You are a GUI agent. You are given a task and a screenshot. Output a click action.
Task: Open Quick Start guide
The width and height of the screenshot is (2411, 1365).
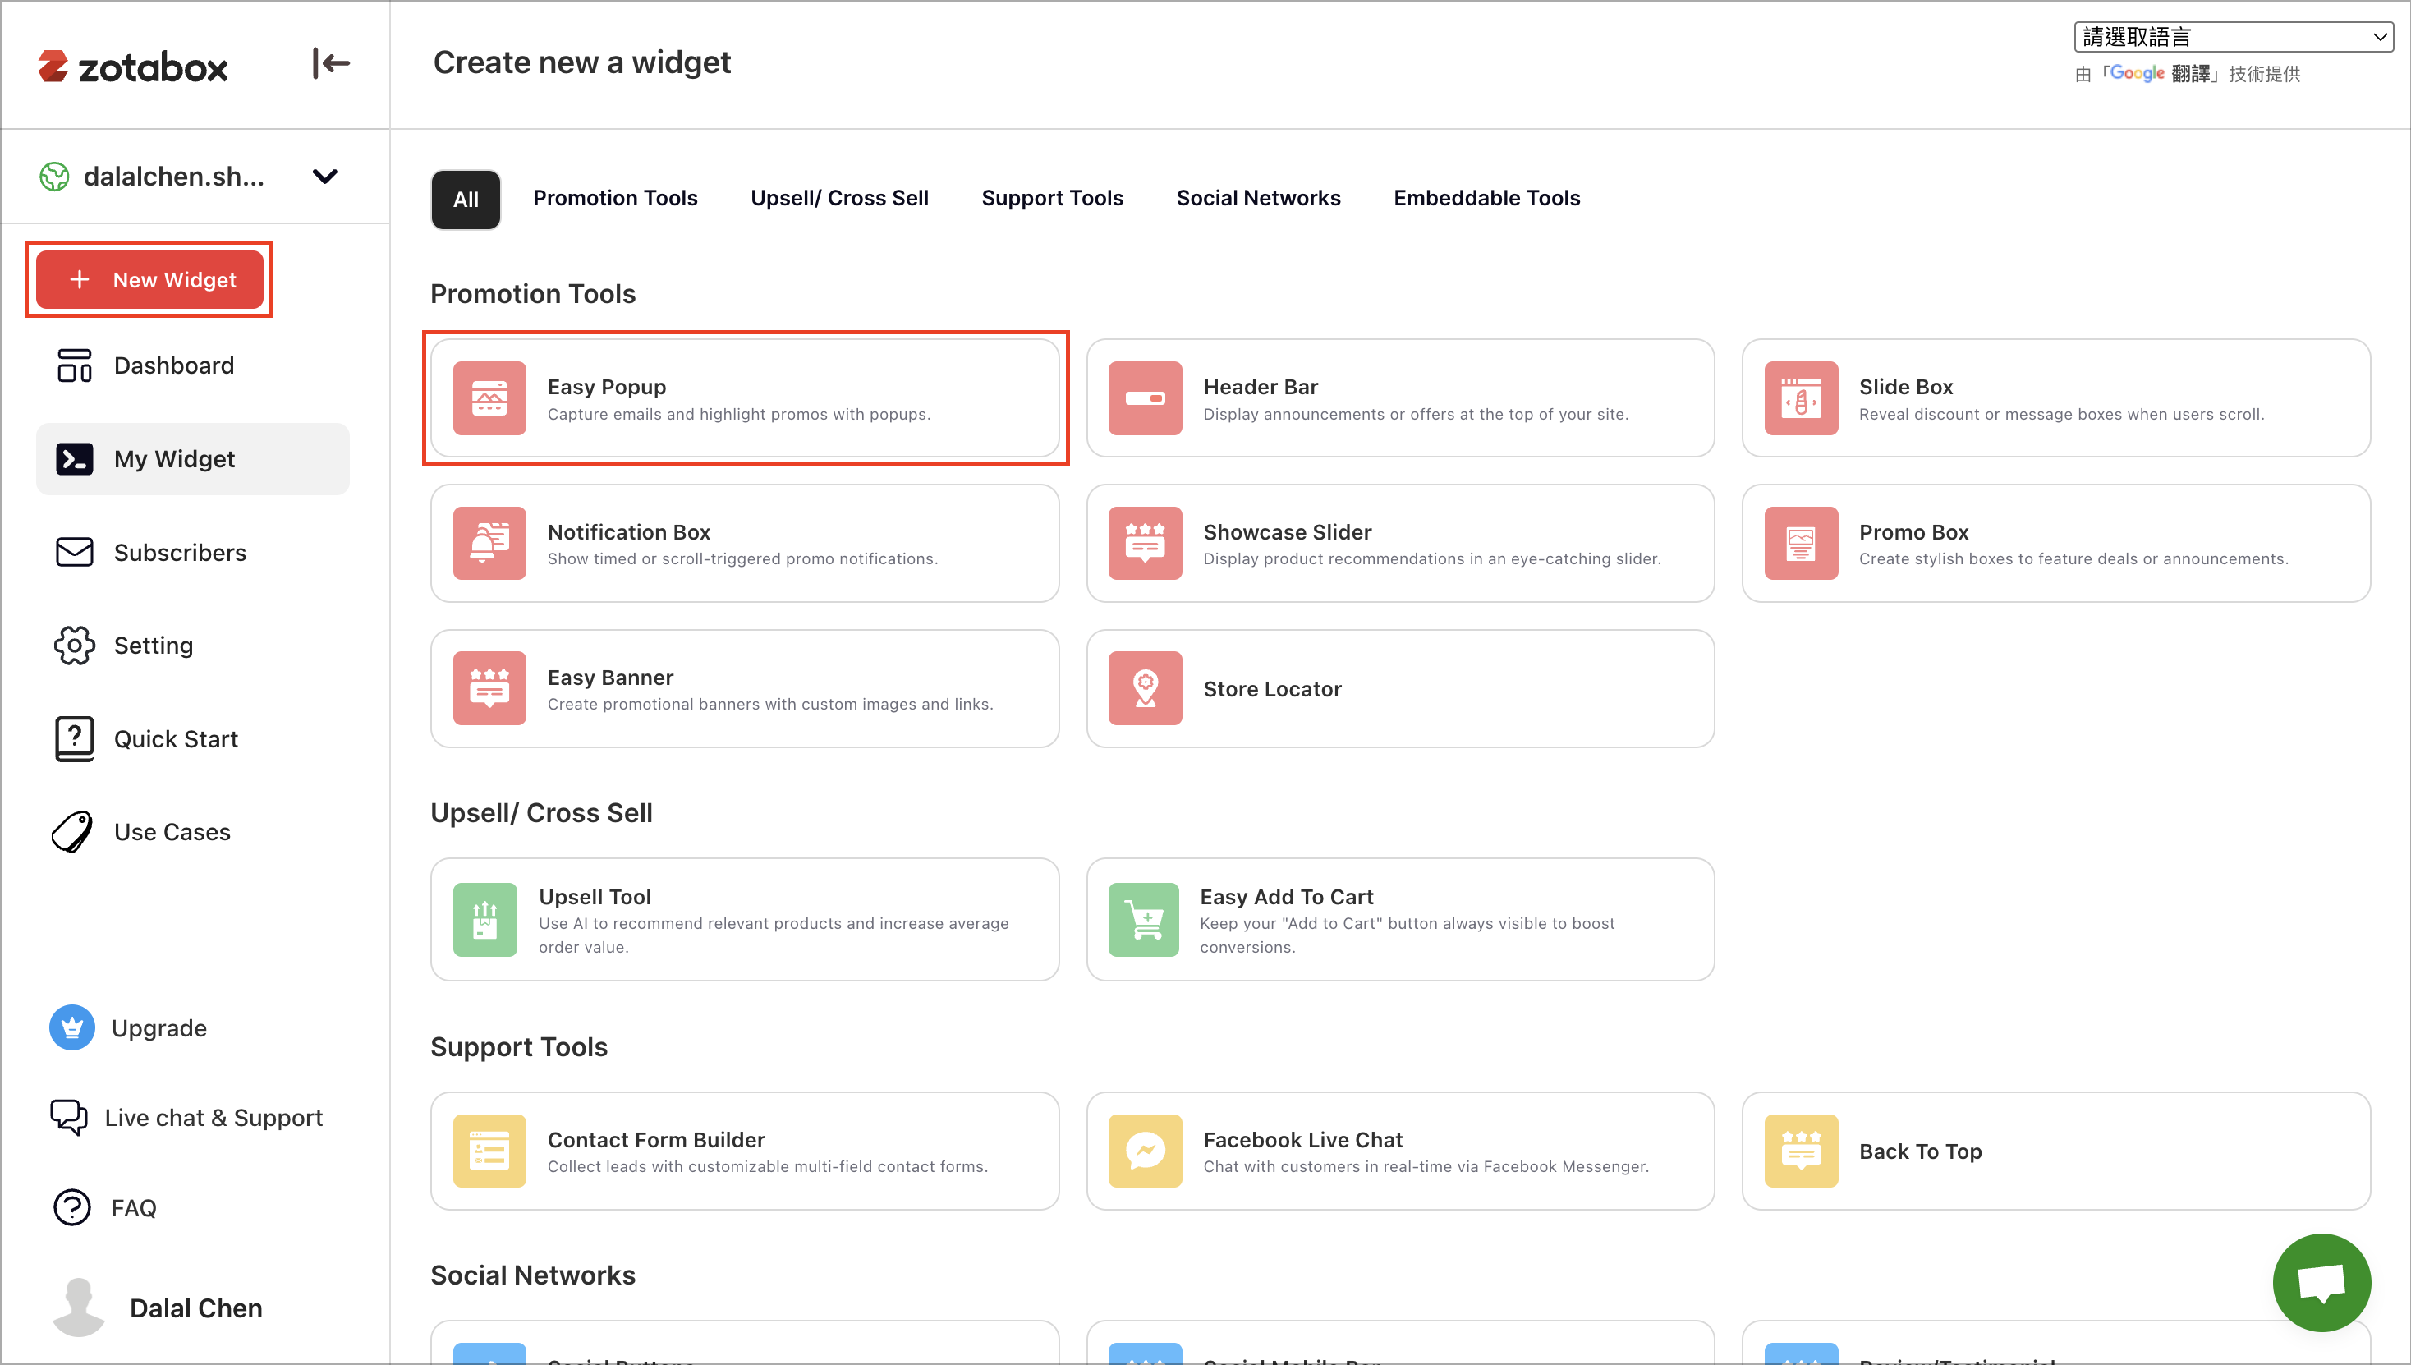click(x=177, y=738)
